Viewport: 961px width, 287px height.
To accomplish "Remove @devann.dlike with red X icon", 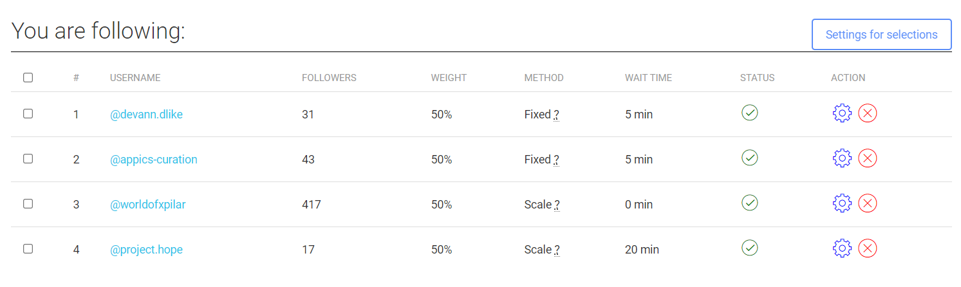I will (868, 114).
